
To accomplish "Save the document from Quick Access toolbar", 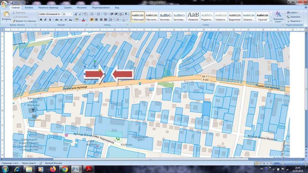I will [12, 2].
